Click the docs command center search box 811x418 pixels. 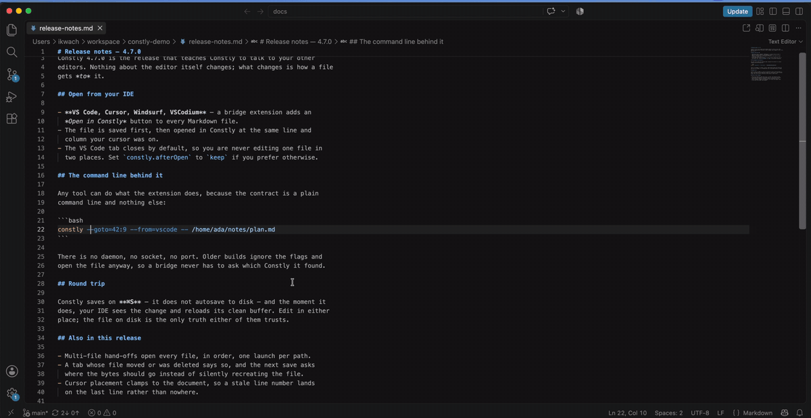point(405,11)
